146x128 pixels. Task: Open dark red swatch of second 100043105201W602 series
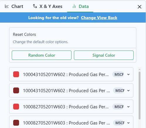pyautogui.click(x=16, y=90)
